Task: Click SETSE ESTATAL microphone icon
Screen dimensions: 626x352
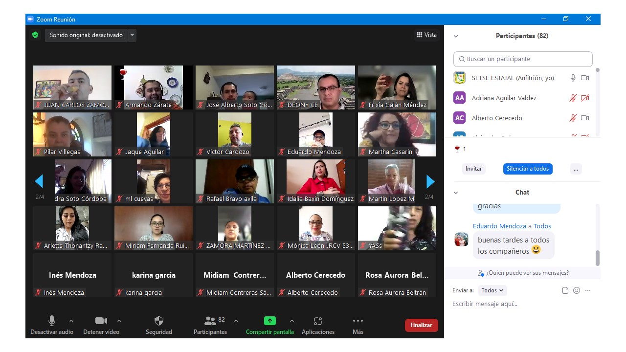Action: pos(573,78)
